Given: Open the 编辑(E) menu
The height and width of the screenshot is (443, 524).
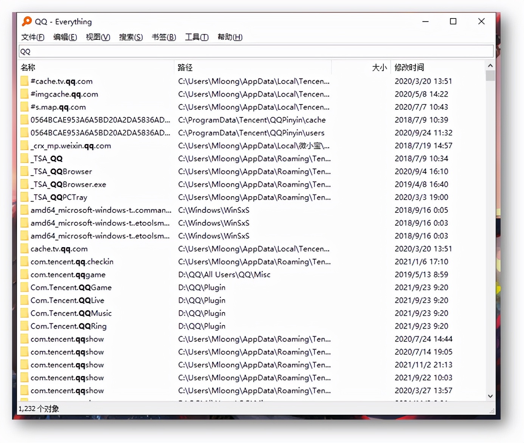Looking at the screenshot, I should [65, 37].
